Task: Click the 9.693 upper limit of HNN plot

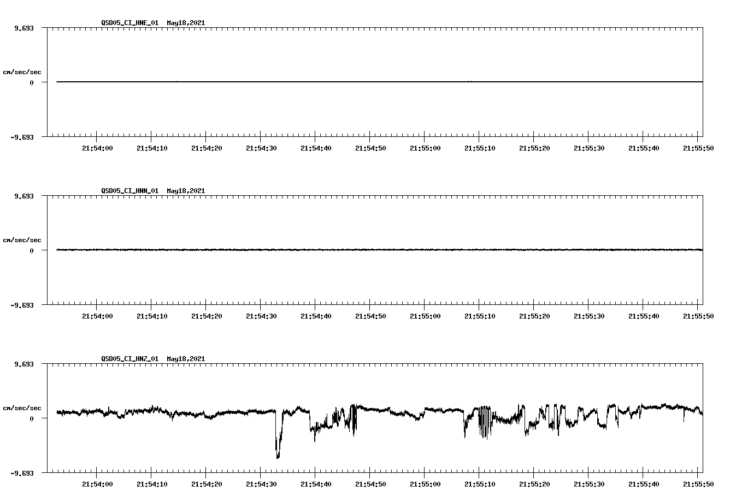Action: point(23,196)
